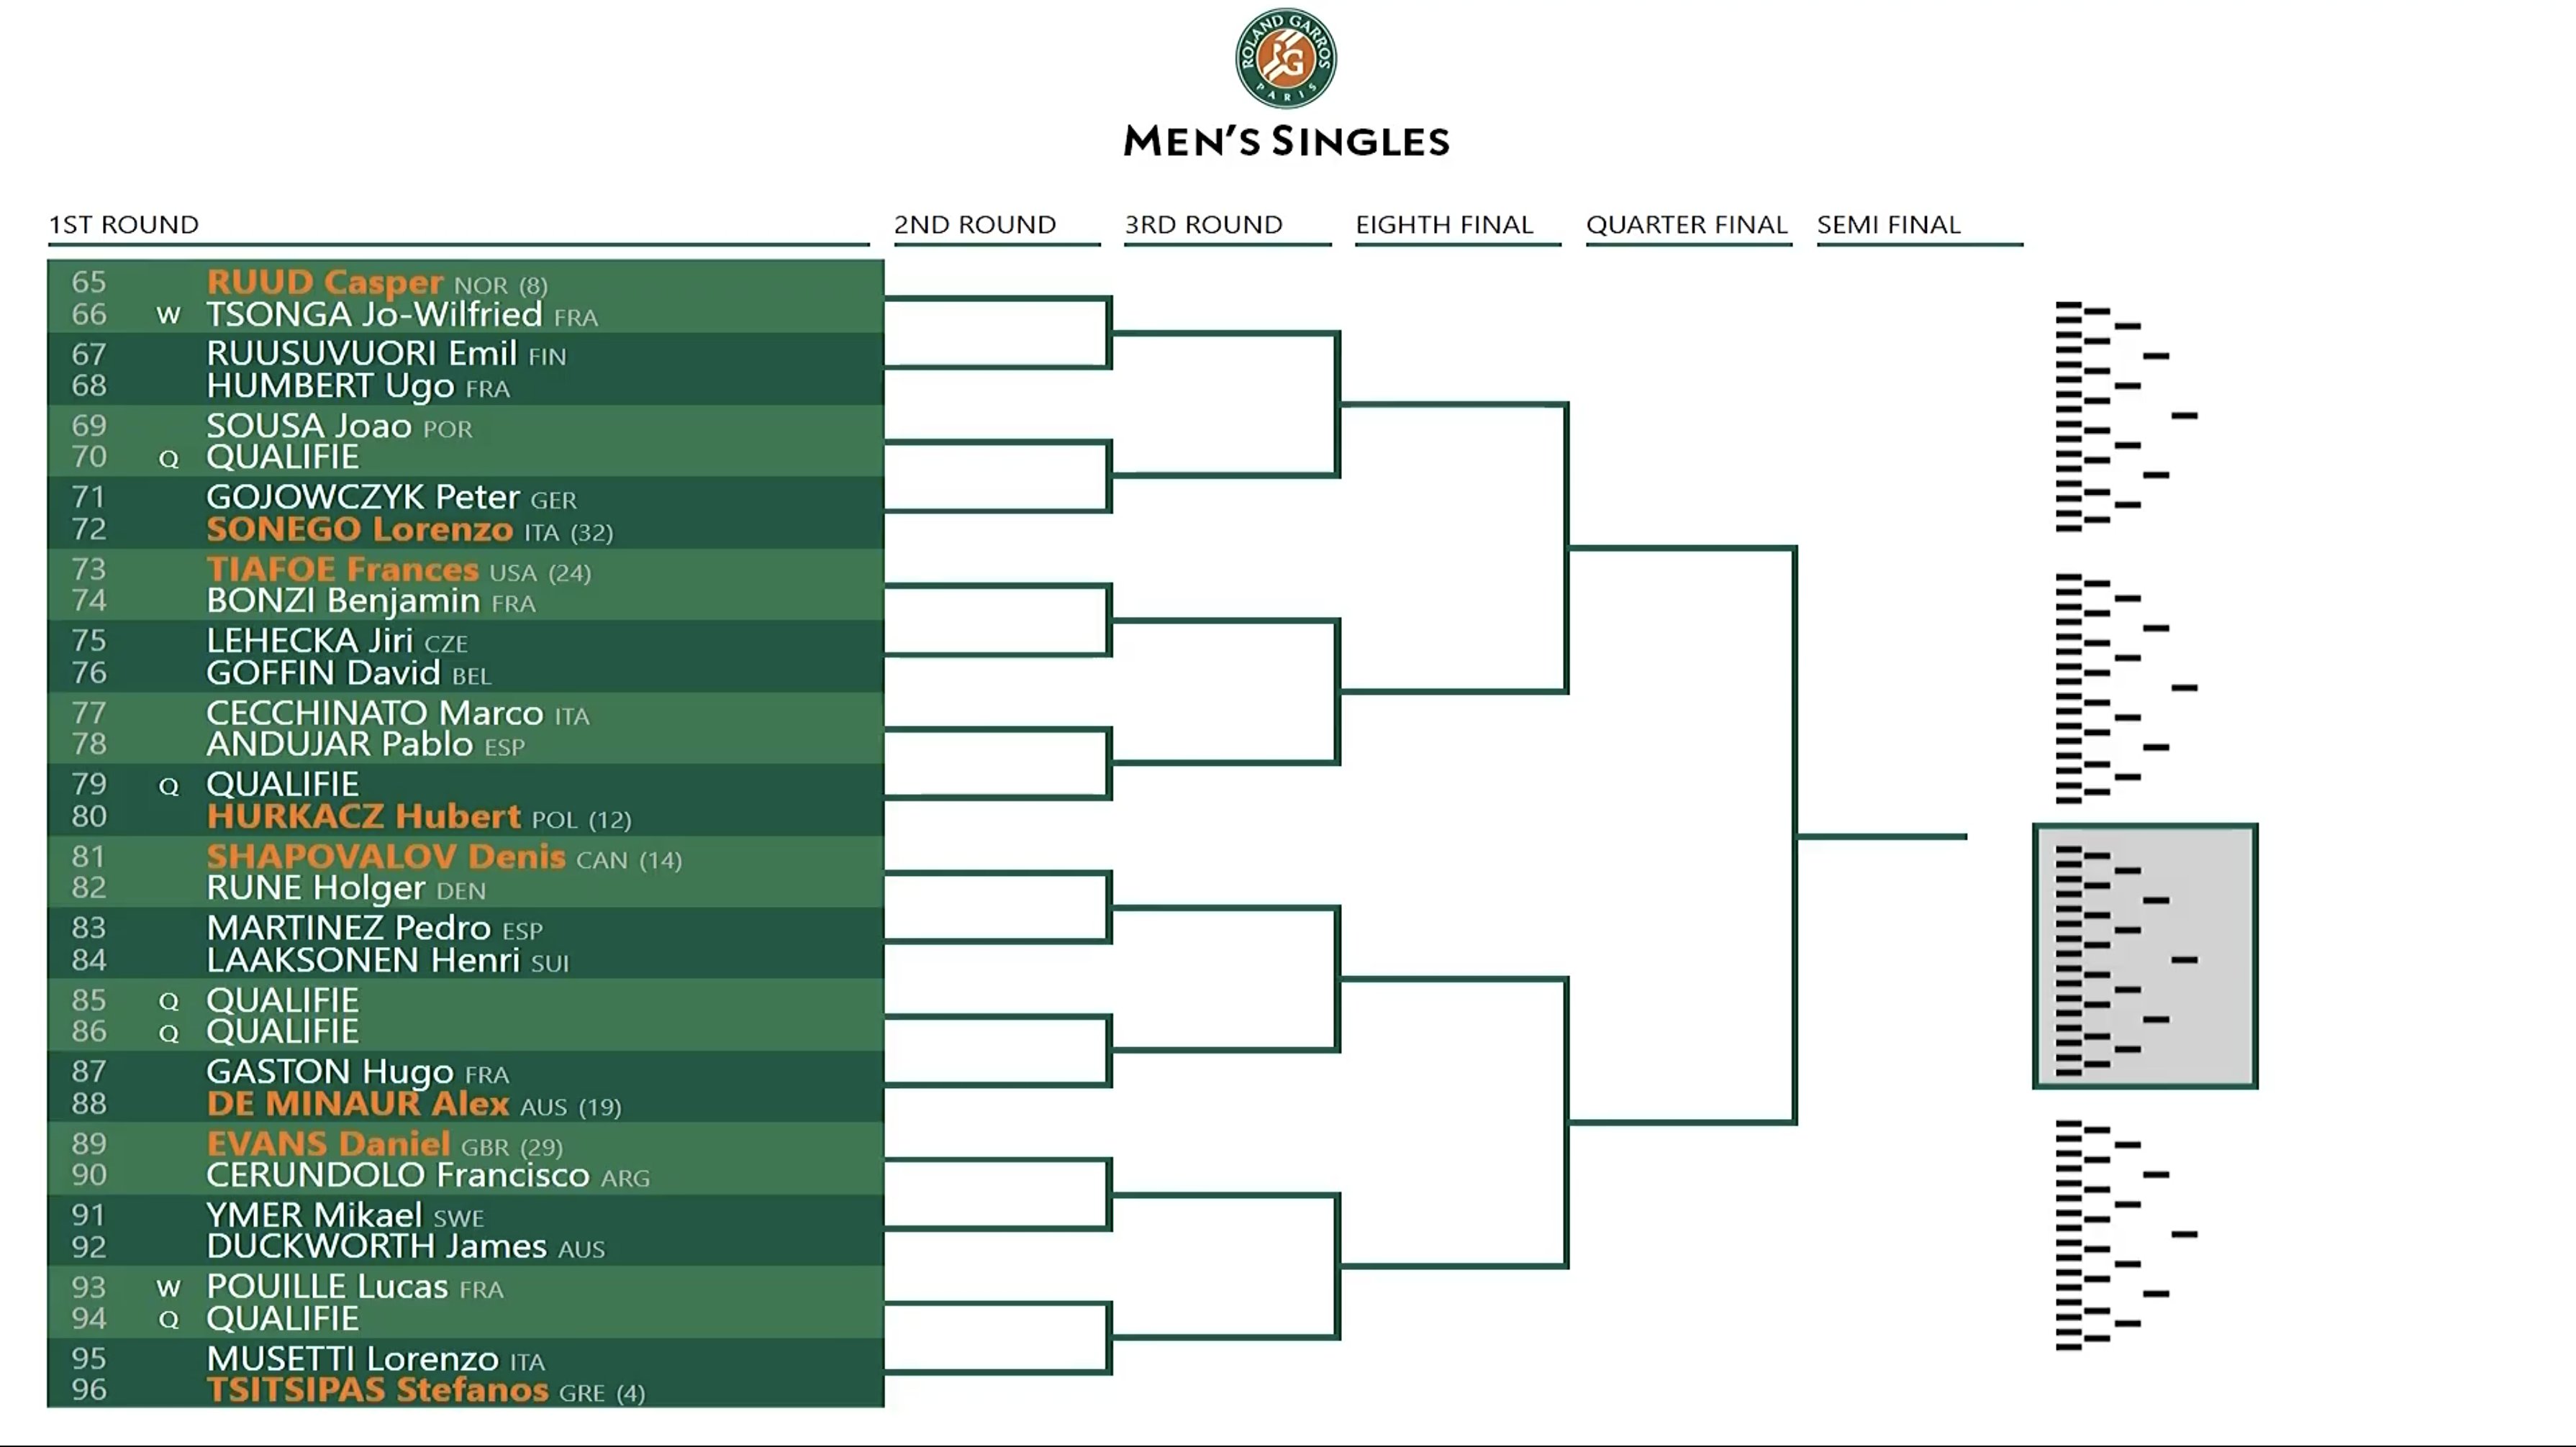Click SHAPOVALOV Denis entry
Image resolution: width=2576 pixels, height=1447 pixels.
(444, 857)
